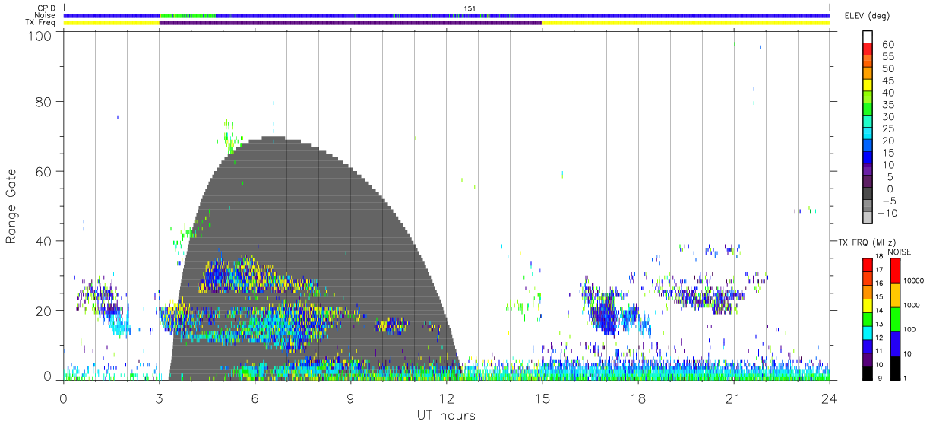Click the purple segment of the TX Freq strip
The height and width of the screenshot is (431, 933).
[x=350, y=23]
